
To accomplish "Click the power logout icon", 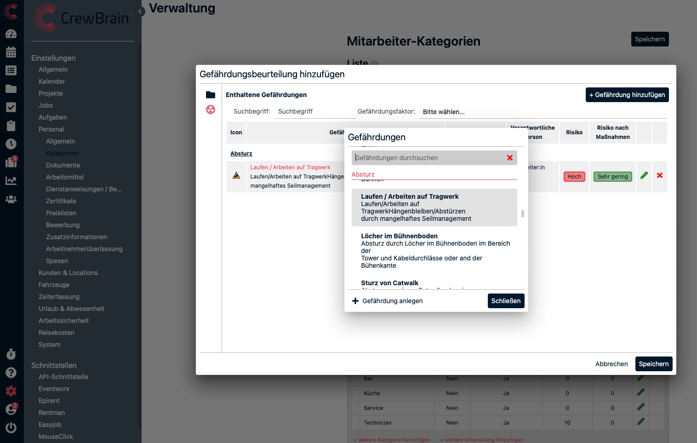I will pyautogui.click(x=11, y=427).
